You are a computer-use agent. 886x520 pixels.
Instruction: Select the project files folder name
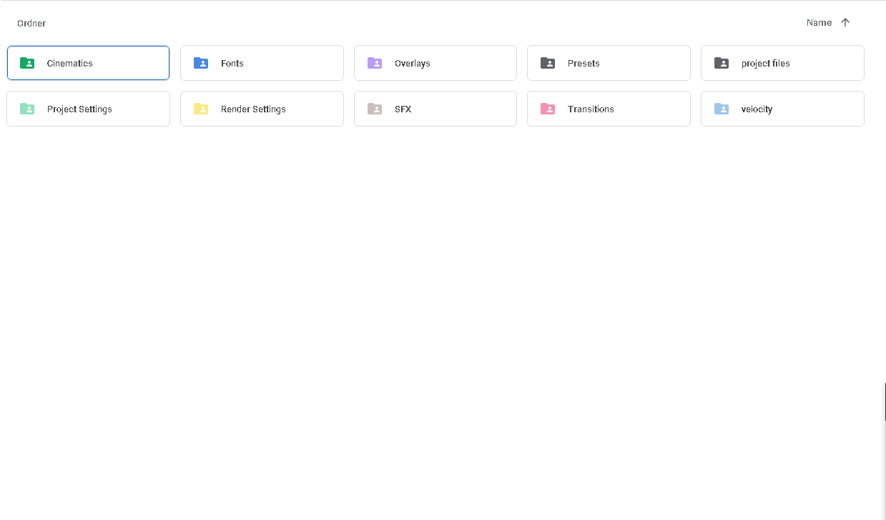pyautogui.click(x=766, y=63)
